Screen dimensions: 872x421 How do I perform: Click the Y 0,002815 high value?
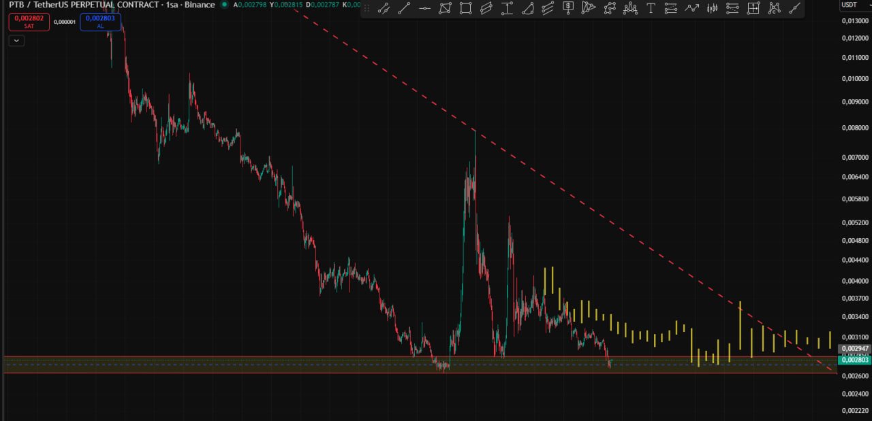pyautogui.click(x=286, y=5)
